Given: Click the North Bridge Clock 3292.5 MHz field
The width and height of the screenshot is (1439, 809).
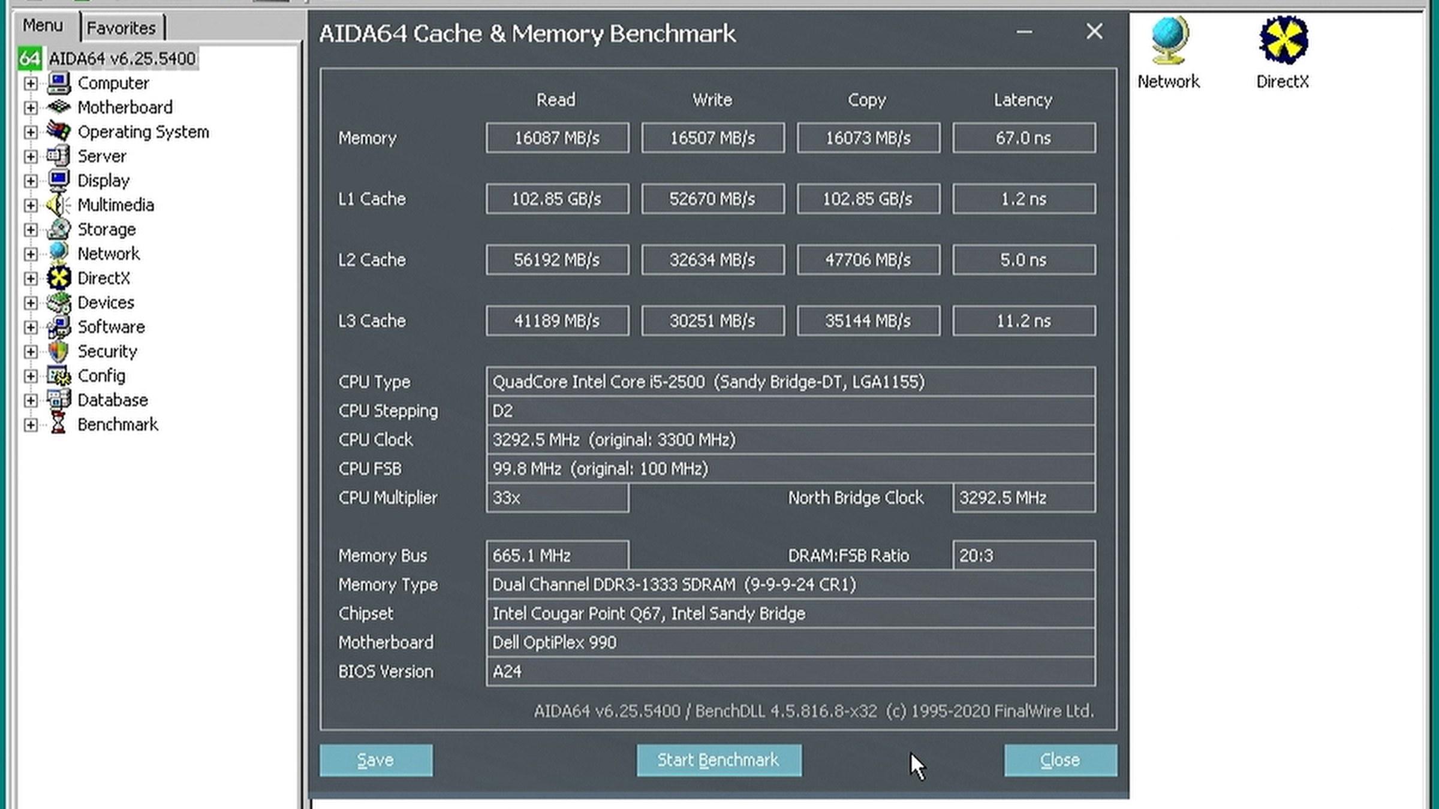Looking at the screenshot, I should coord(1024,497).
